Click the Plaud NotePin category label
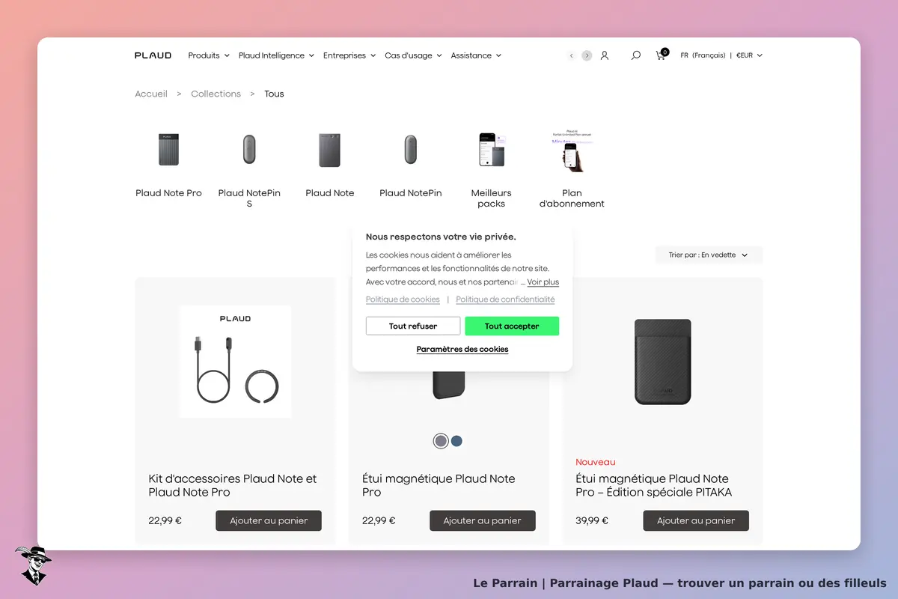Image resolution: width=898 pixels, height=599 pixels. click(410, 193)
